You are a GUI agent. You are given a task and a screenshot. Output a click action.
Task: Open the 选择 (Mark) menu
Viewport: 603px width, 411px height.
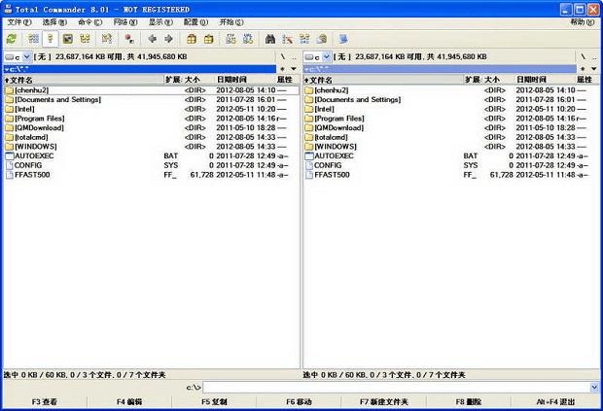point(54,22)
